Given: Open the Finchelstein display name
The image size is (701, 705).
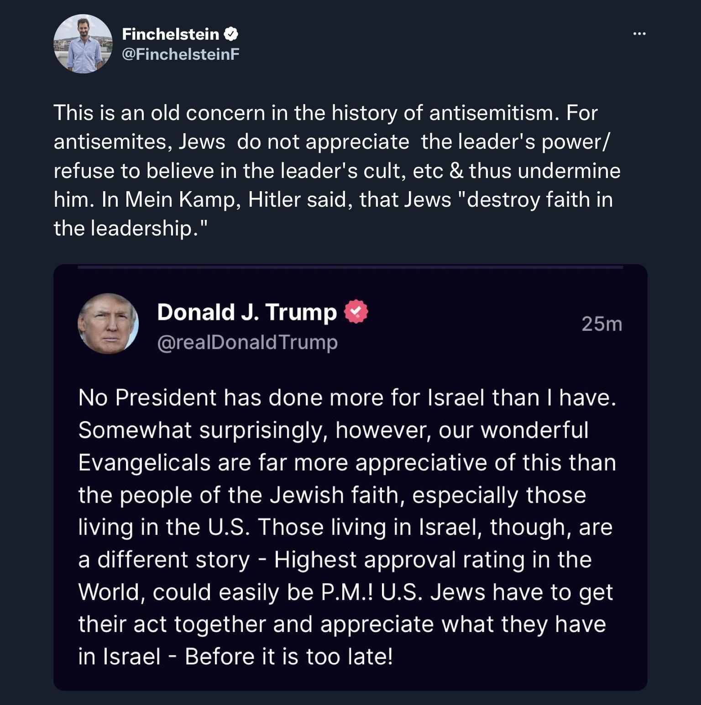Looking at the screenshot, I should click(171, 34).
